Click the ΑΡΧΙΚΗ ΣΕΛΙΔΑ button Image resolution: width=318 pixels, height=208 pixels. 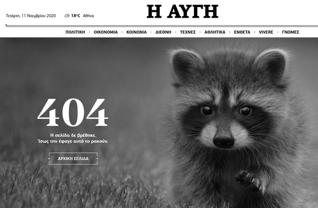click(x=73, y=158)
